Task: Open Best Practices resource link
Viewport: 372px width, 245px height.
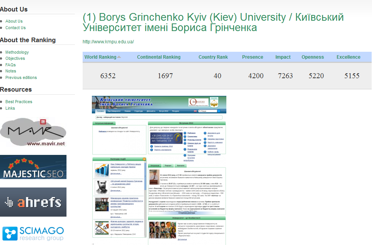Action: [19, 102]
